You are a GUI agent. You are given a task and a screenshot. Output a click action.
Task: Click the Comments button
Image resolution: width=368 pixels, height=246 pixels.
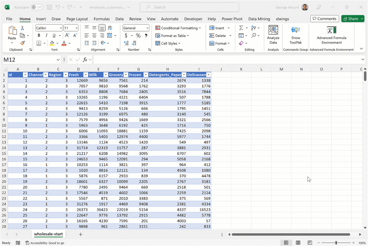pos(325,19)
